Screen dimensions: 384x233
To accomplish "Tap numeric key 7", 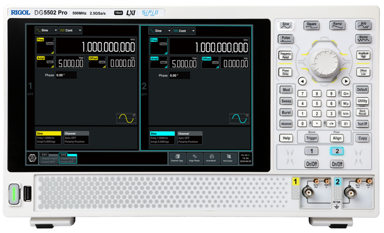I will point(302,93).
